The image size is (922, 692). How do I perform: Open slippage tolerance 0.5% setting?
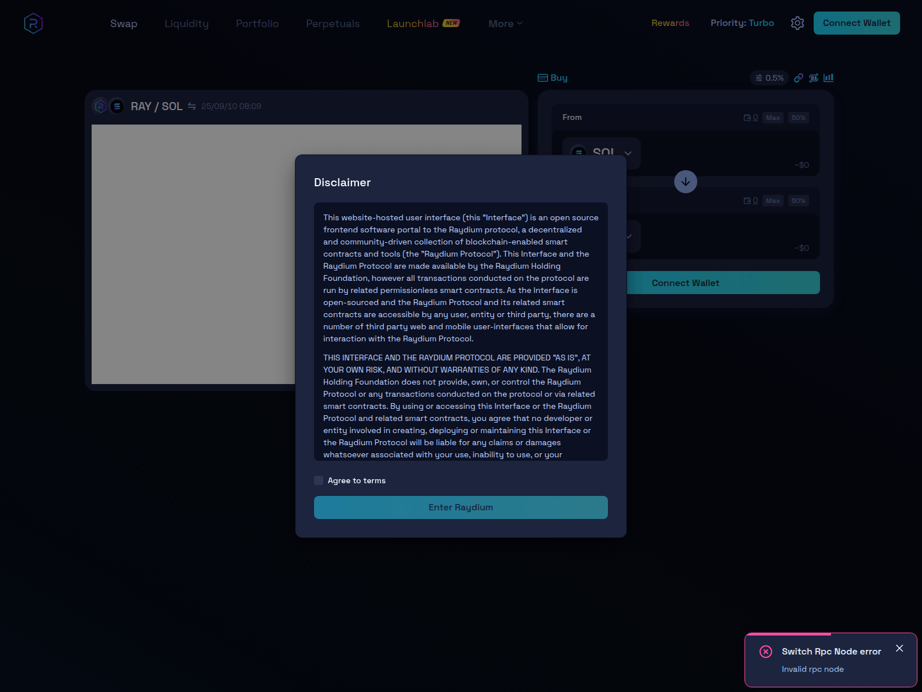(769, 78)
